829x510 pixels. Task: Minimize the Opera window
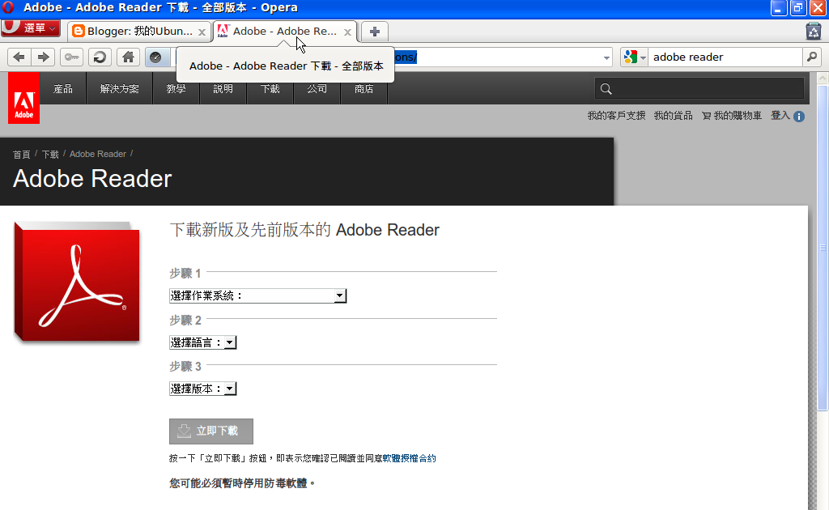coord(778,8)
